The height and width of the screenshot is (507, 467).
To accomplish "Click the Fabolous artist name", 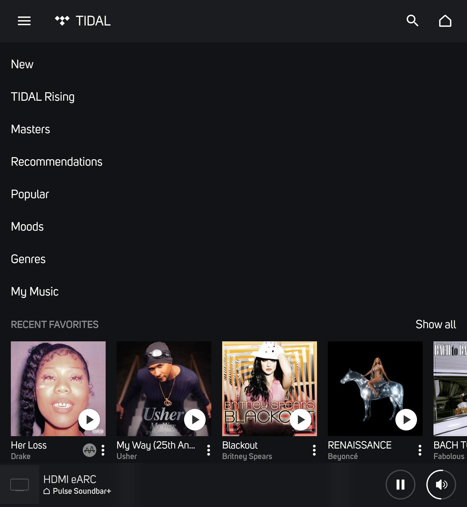I will (449, 456).
